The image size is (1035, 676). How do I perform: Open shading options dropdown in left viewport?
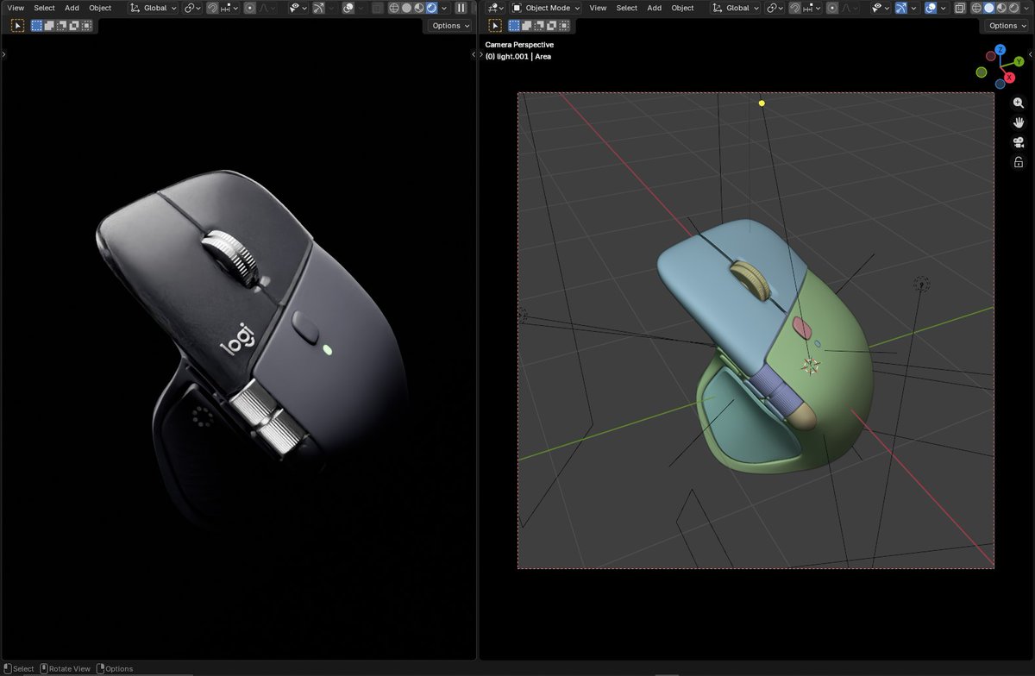tap(444, 8)
